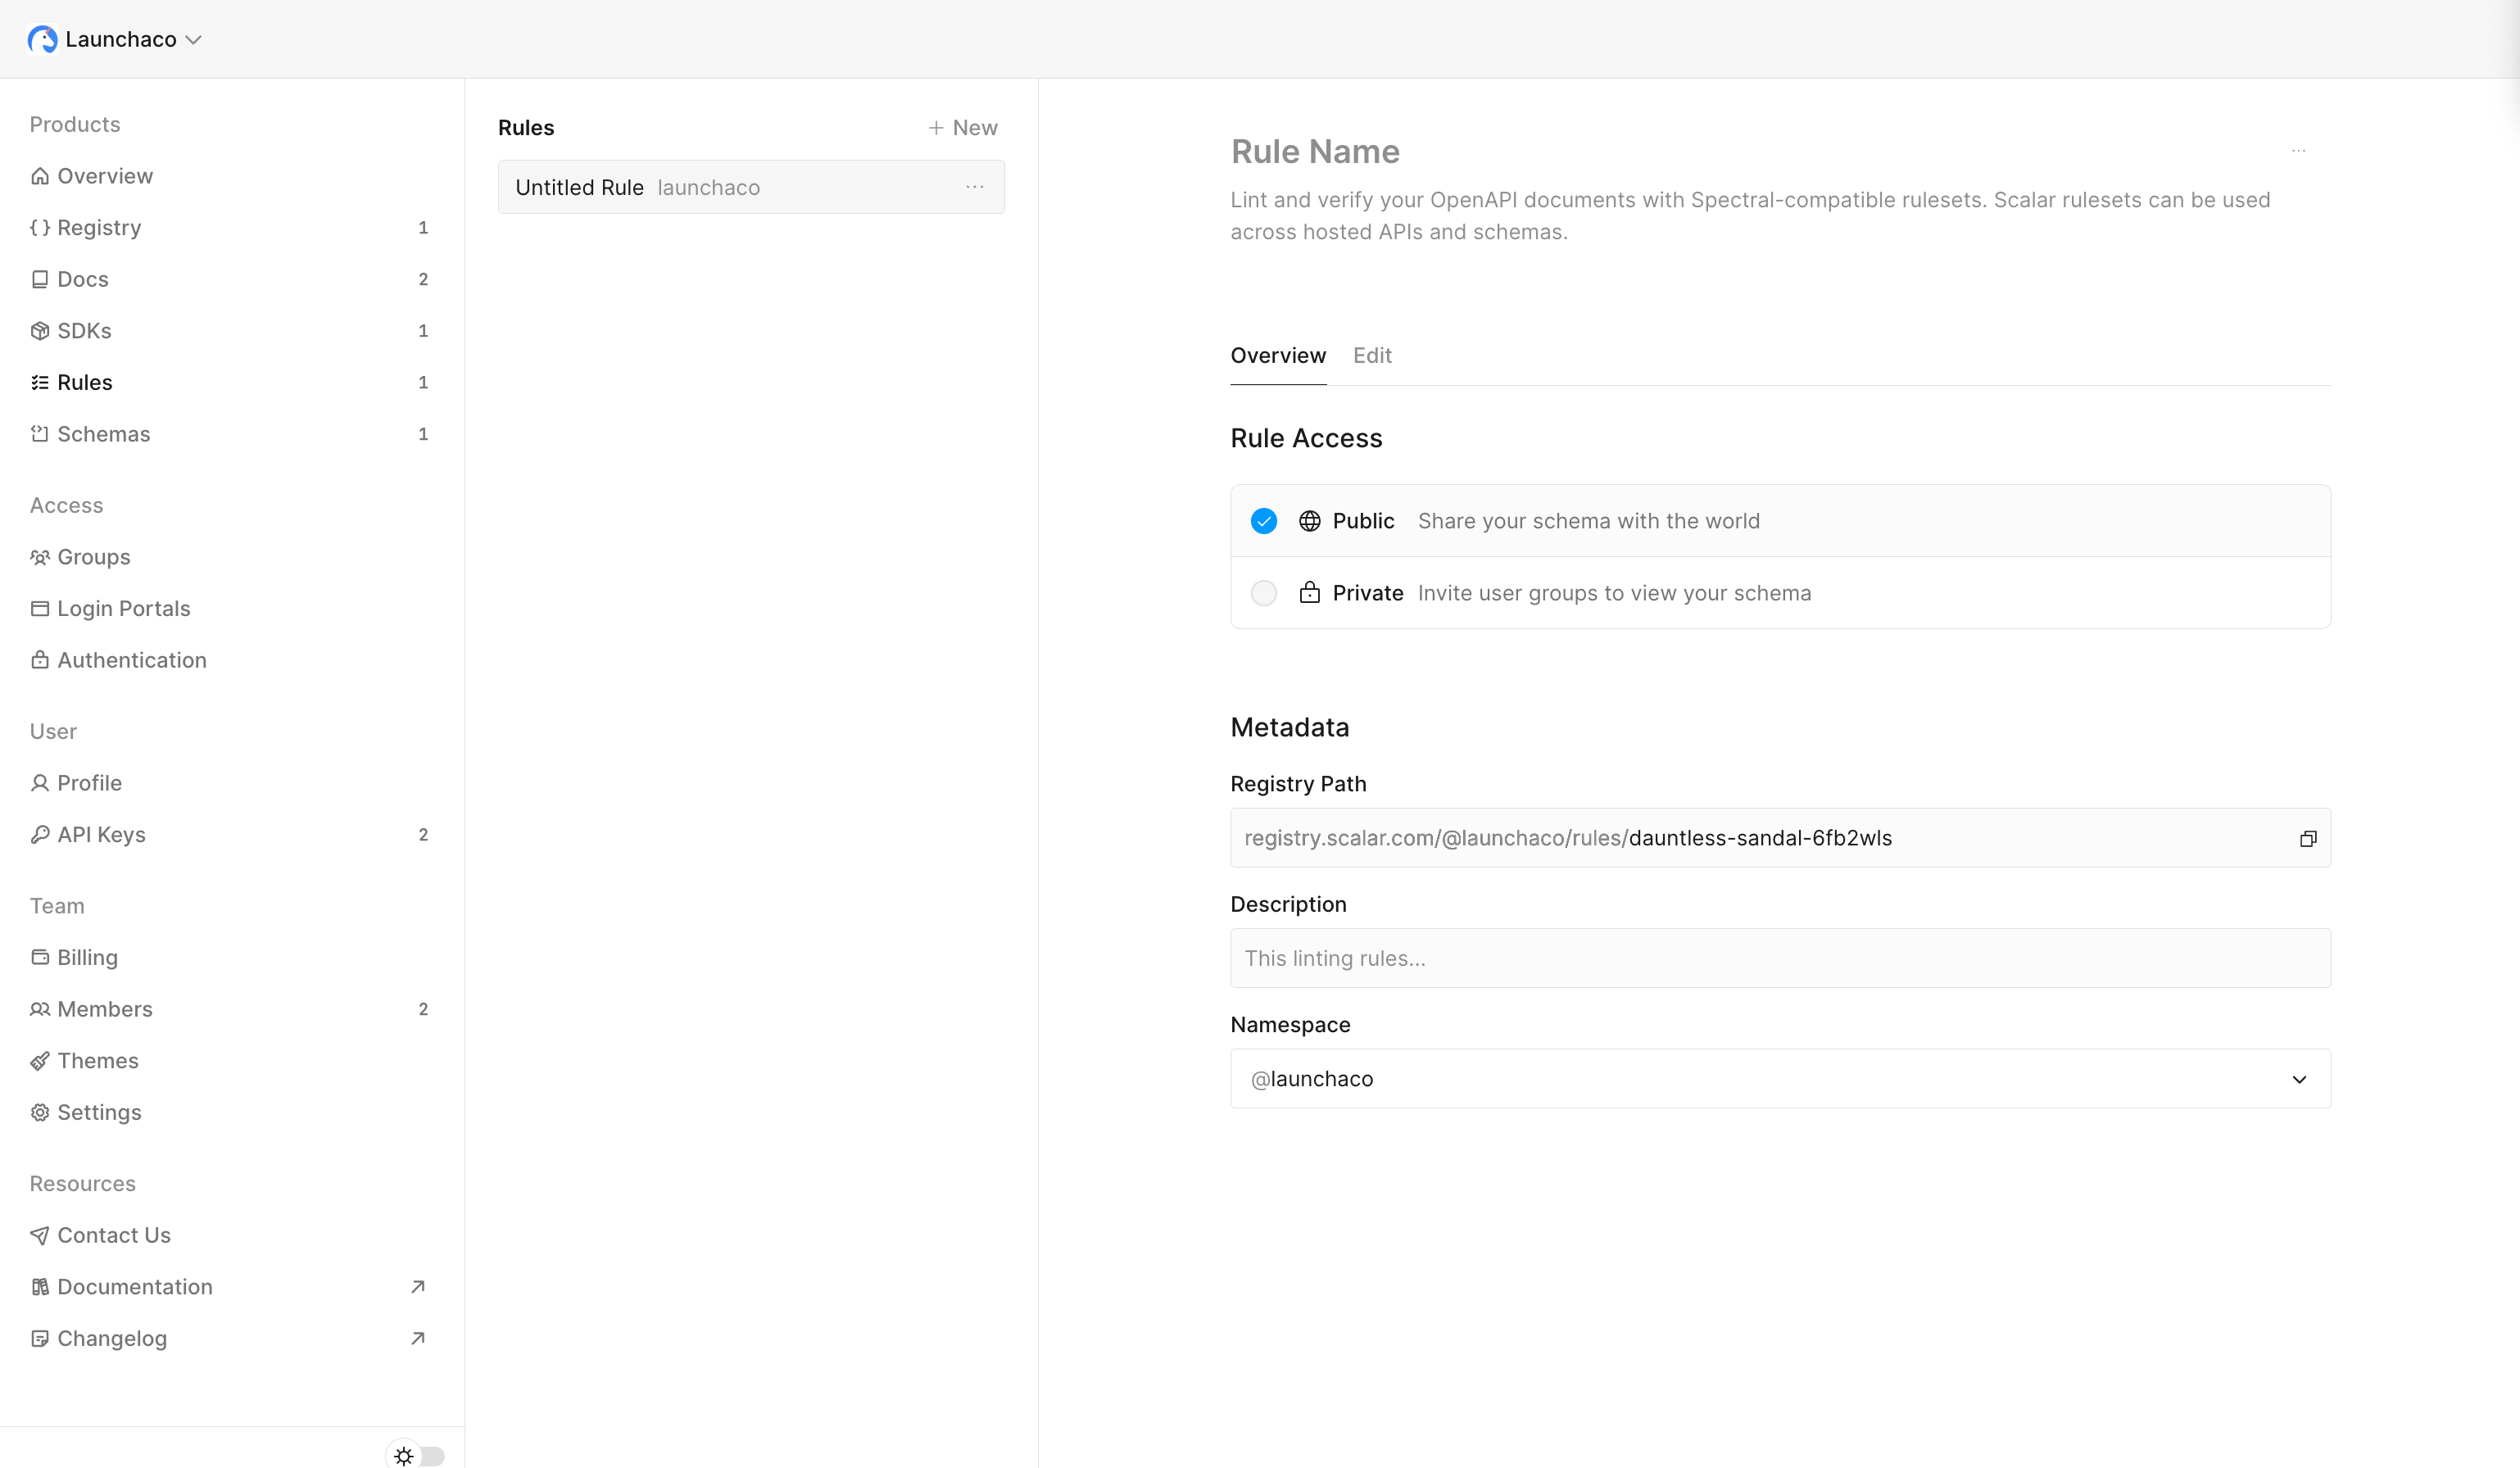Open Themes in Team section

[x=97, y=1061]
